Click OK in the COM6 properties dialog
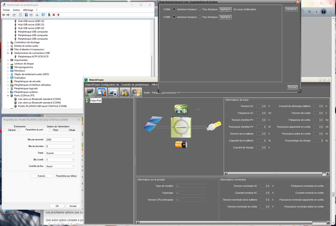 57,206
